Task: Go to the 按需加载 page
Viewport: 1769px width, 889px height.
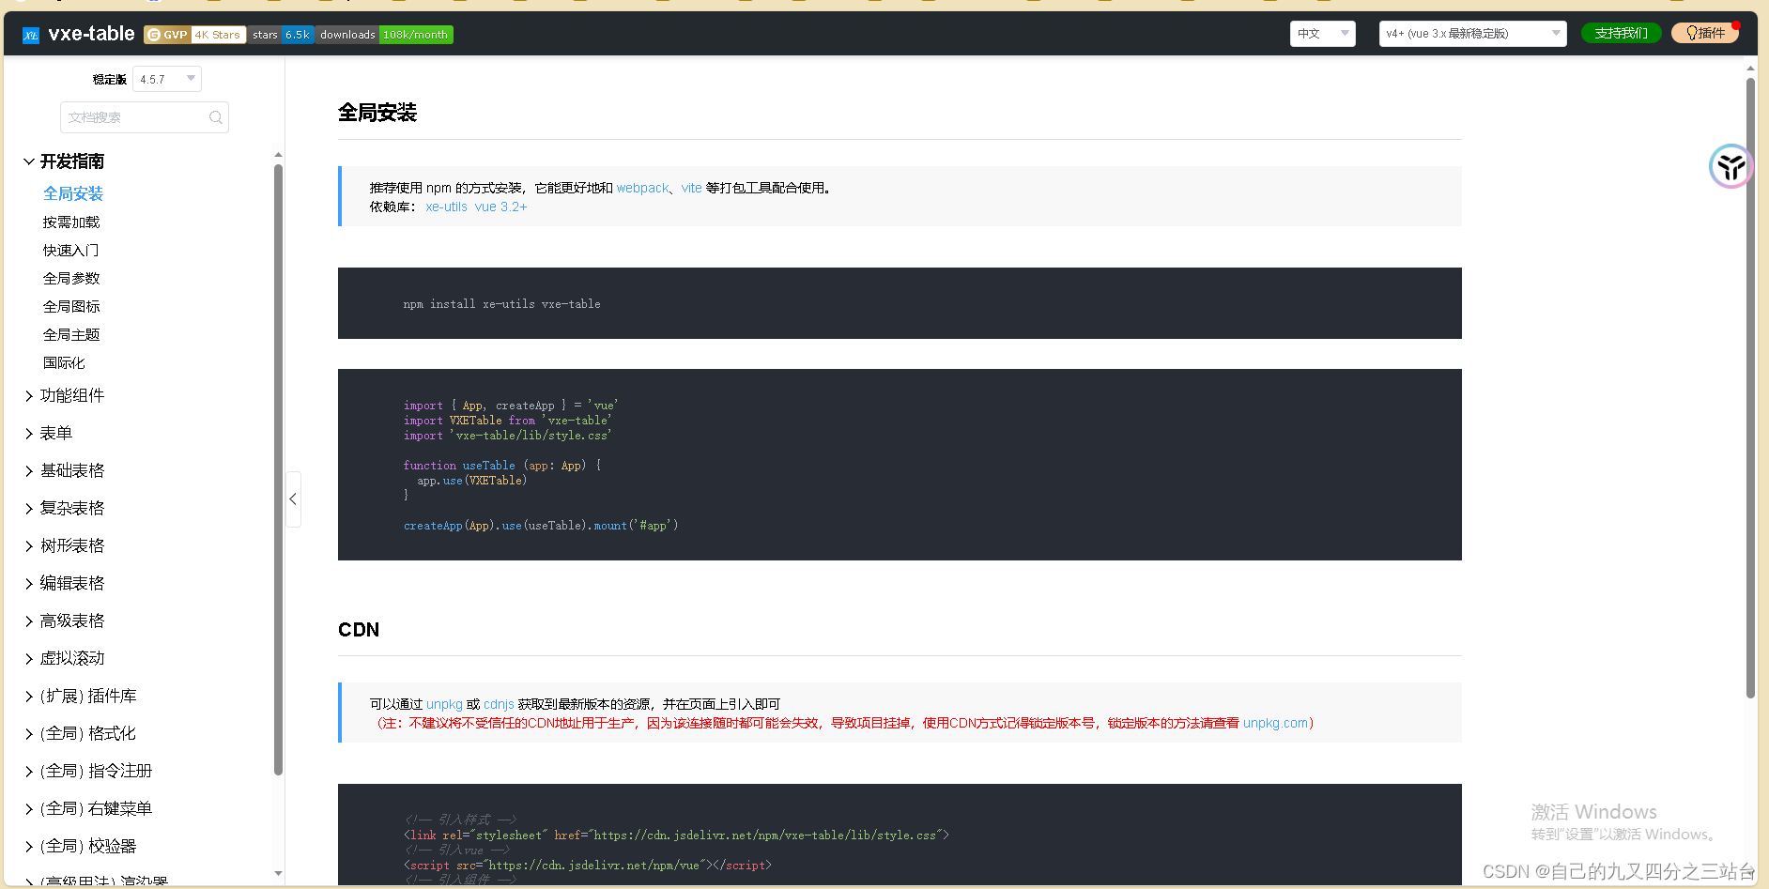Action: [x=71, y=222]
